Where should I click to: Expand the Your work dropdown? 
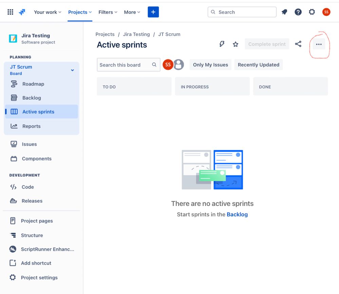48,12
